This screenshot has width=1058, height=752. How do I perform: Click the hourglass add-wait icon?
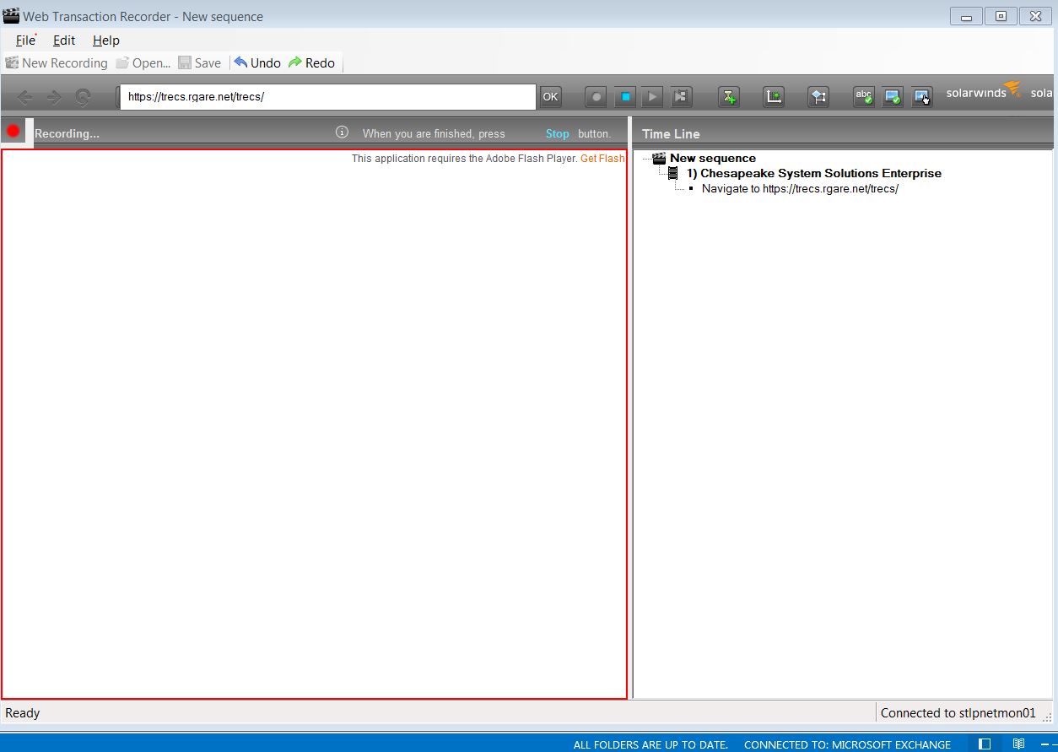click(729, 97)
